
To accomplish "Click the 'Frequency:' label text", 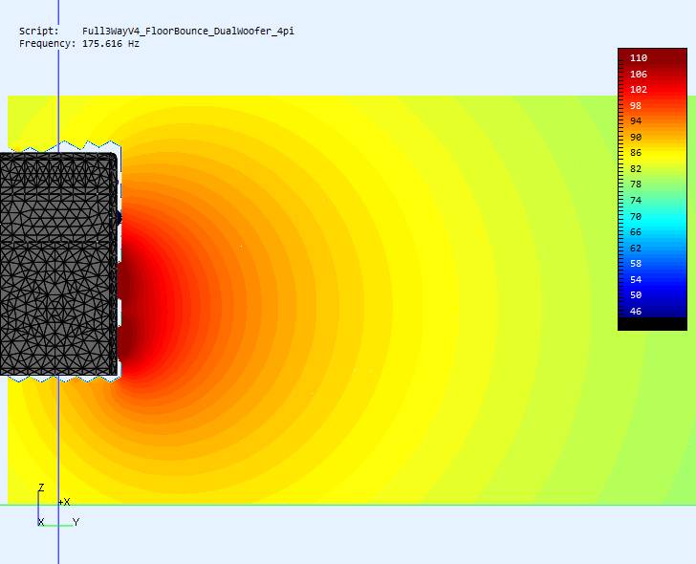I will tap(48, 43).
